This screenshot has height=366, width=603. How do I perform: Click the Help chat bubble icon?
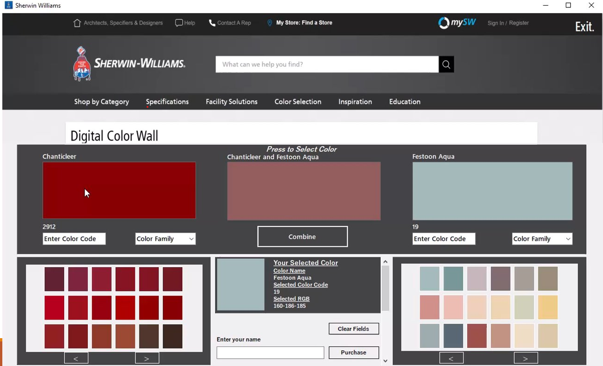click(179, 23)
